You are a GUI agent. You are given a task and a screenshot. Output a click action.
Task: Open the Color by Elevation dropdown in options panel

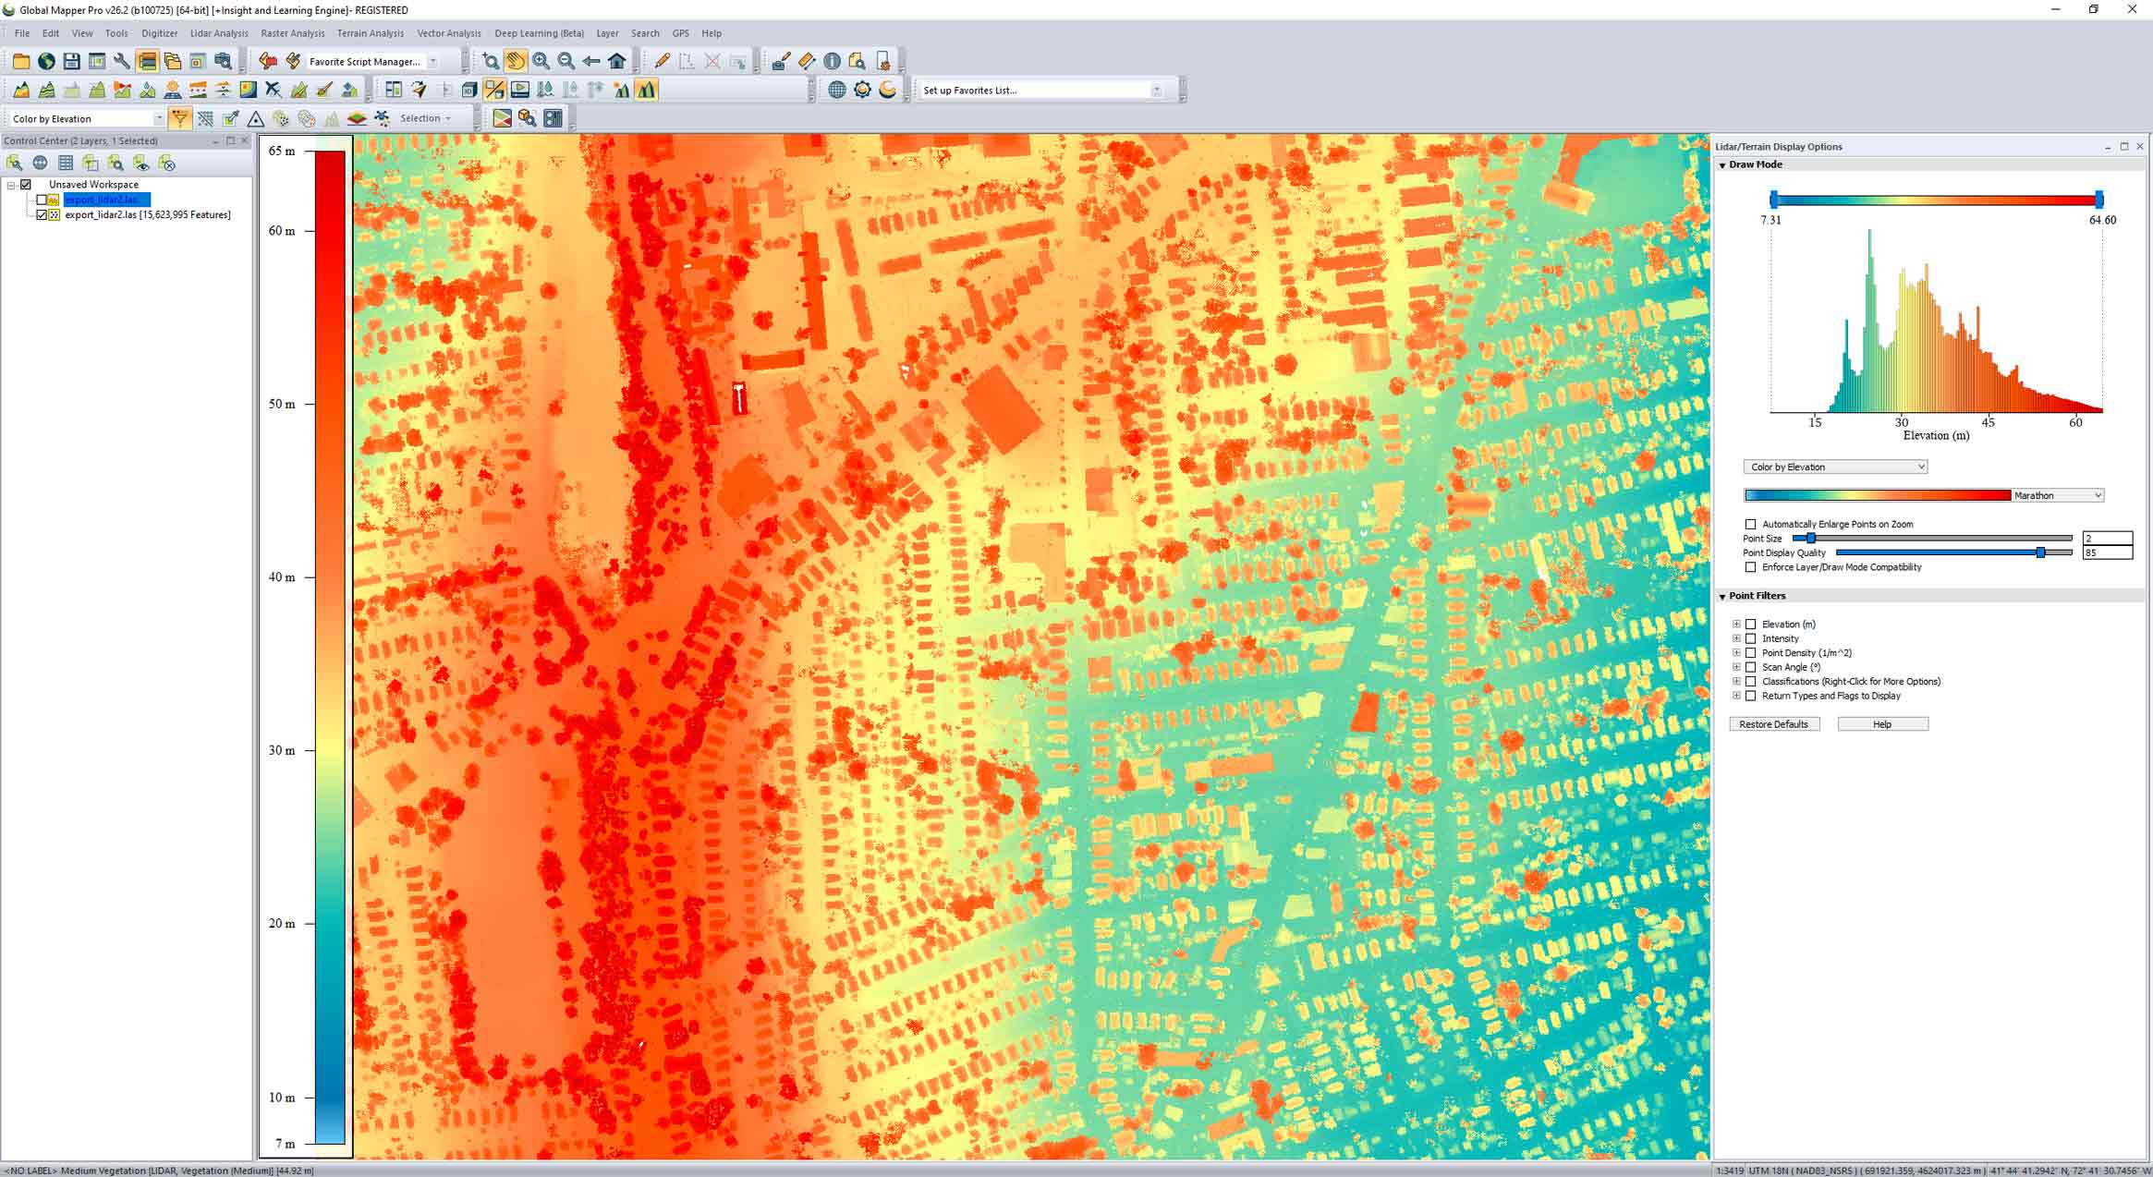pos(1834,467)
